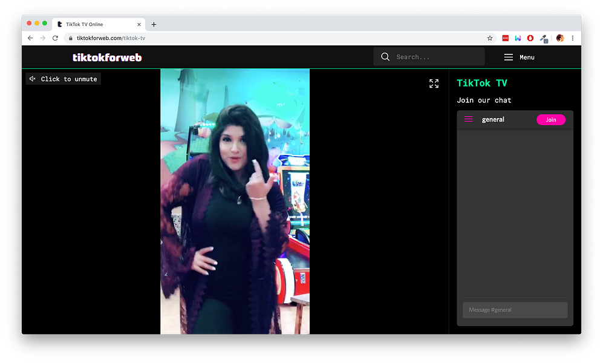Screen dimensions: 603x363
Task: Enter fullscreen using the expand arrows icon
Action: [x=433, y=83]
